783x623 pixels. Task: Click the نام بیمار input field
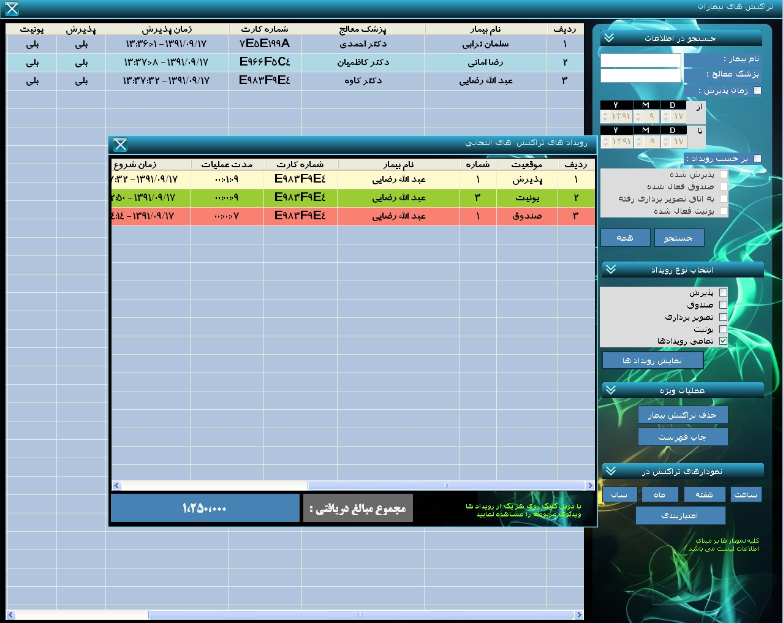640,60
